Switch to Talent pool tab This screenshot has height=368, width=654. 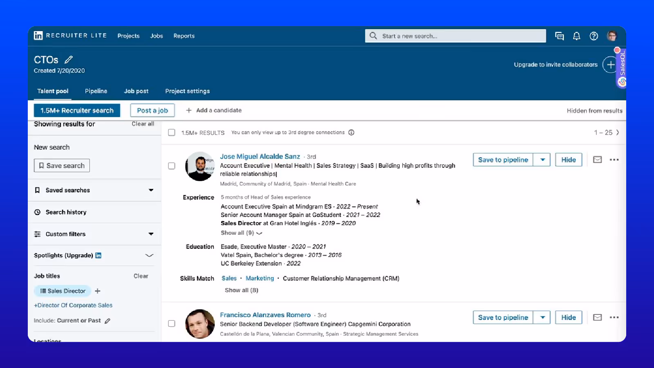point(53,91)
